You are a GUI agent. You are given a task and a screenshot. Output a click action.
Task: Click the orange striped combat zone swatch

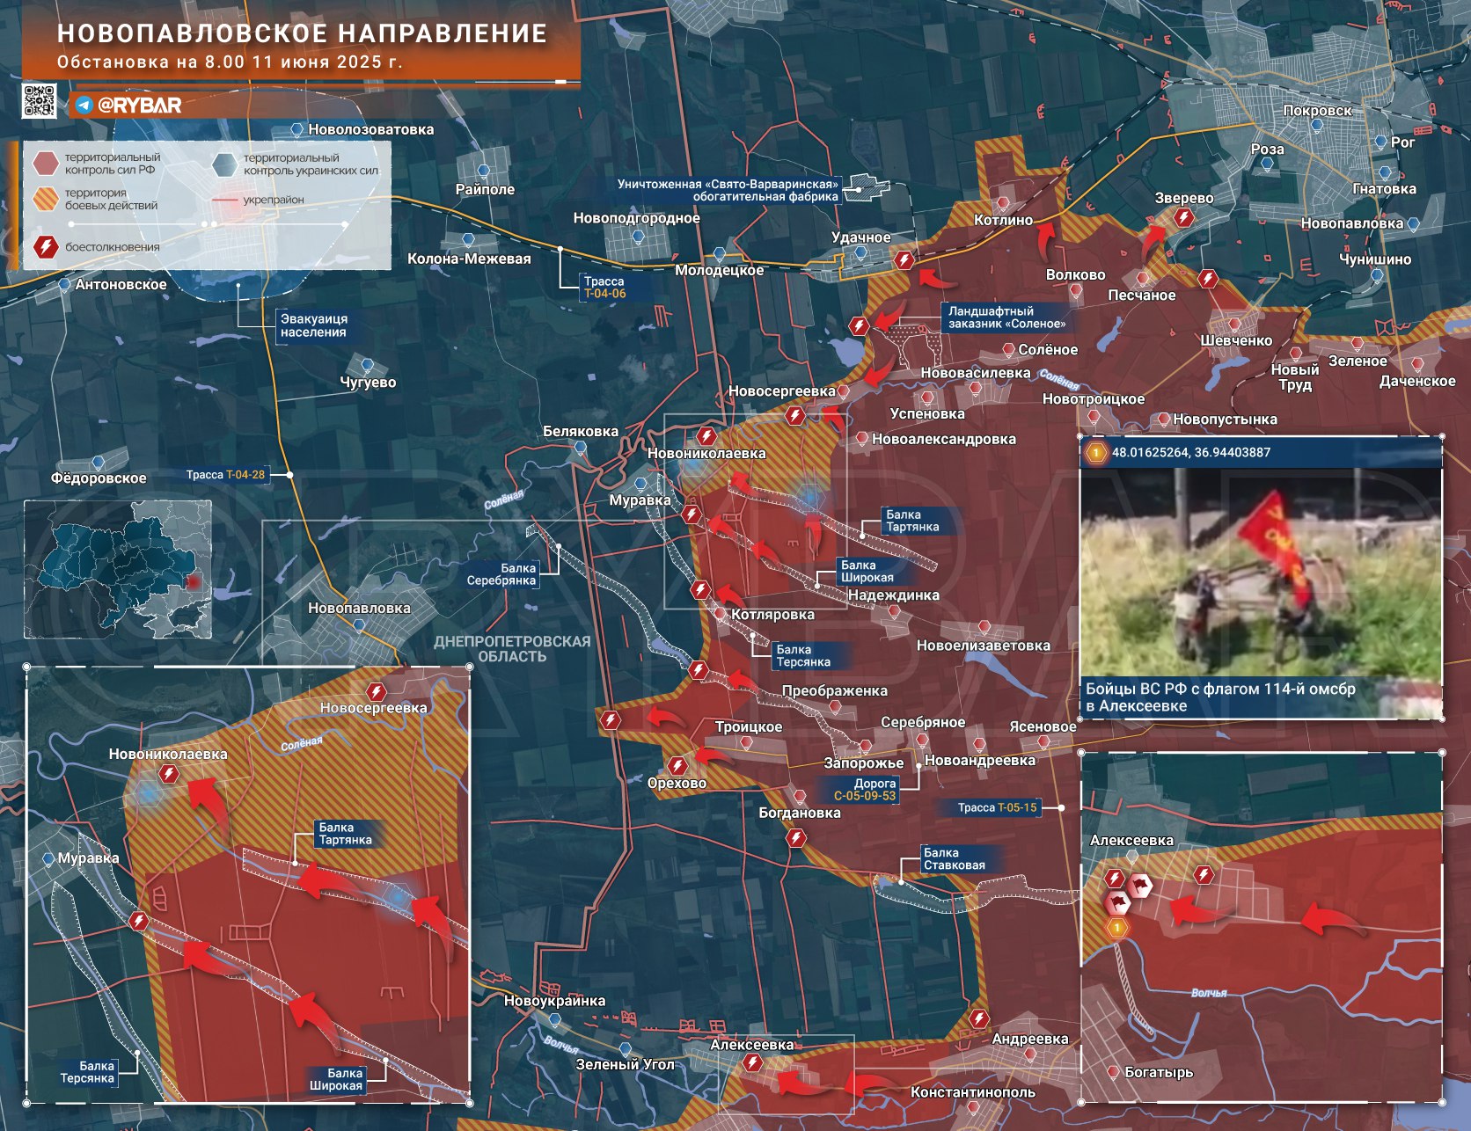[45, 199]
